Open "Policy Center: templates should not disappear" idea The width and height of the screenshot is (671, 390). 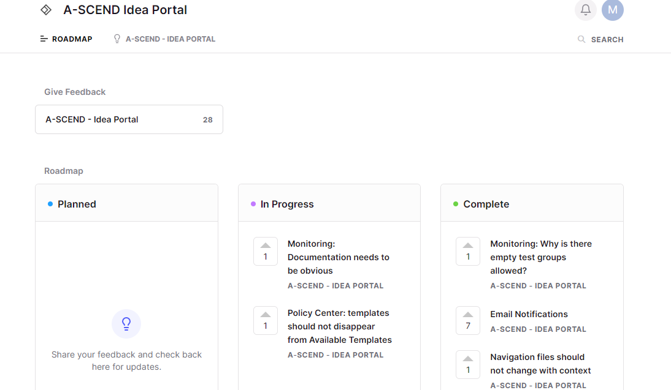coord(340,326)
